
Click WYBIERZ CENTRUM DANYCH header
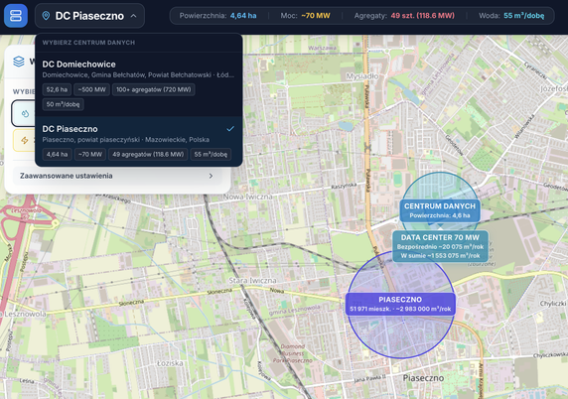click(88, 43)
